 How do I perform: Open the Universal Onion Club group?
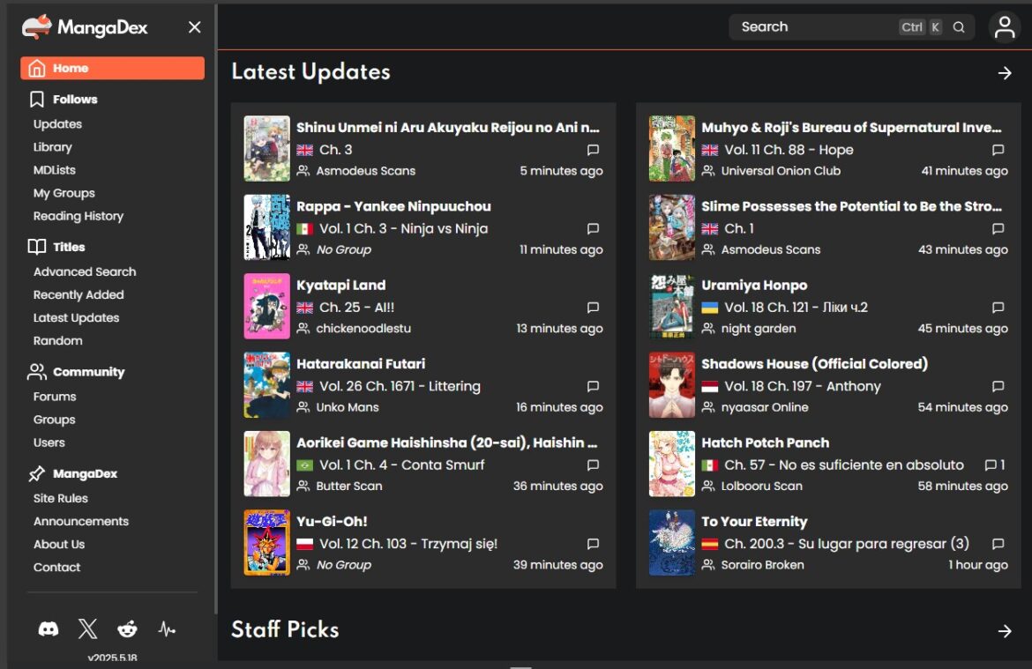[x=781, y=171]
